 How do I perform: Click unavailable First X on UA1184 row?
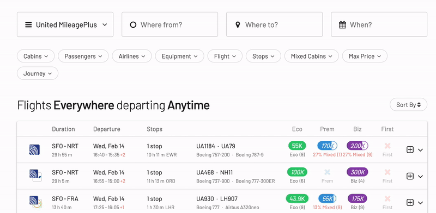click(x=387, y=146)
